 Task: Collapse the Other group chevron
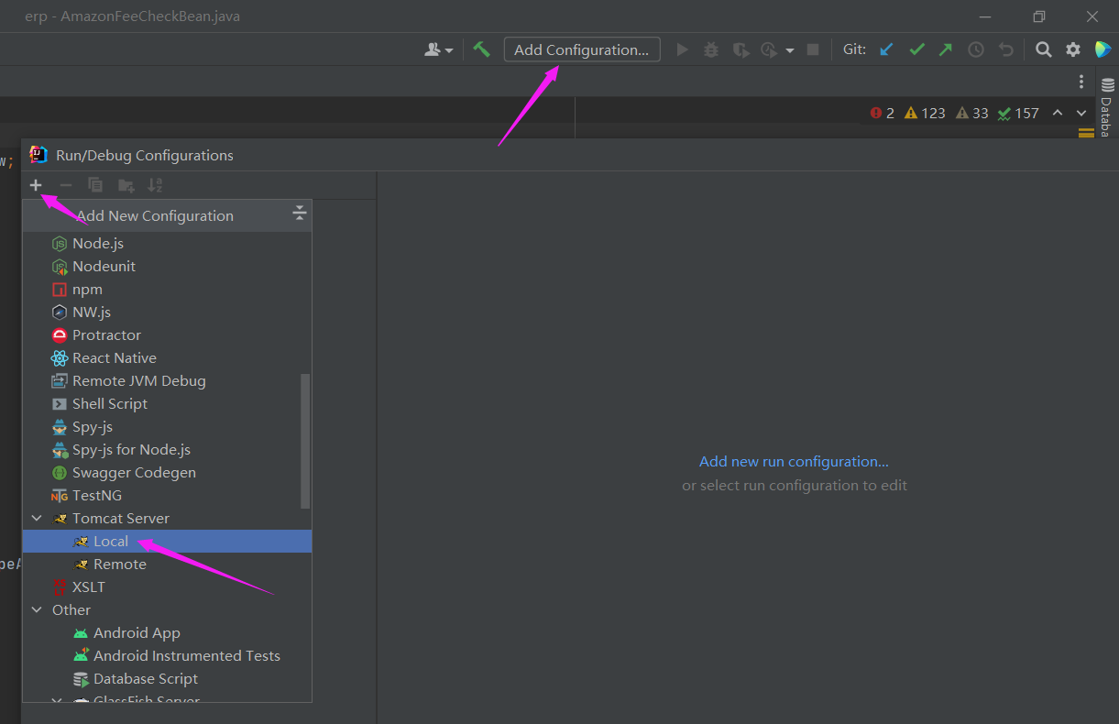(37, 609)
